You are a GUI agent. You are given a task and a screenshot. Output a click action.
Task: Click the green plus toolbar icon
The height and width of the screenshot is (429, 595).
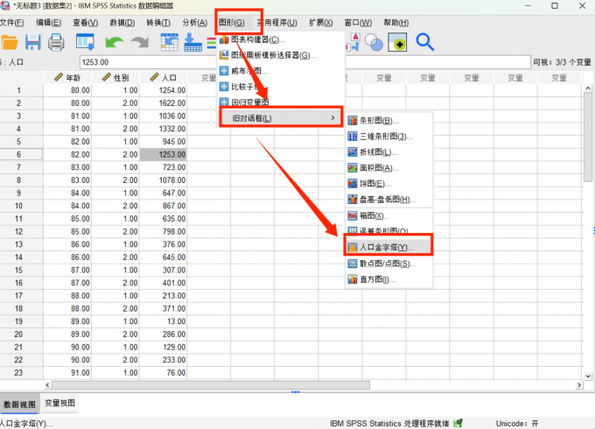(x=397, y=42)
